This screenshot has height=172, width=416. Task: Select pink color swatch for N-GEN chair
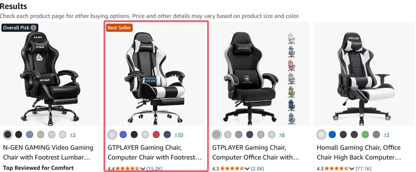coord(63,135)
